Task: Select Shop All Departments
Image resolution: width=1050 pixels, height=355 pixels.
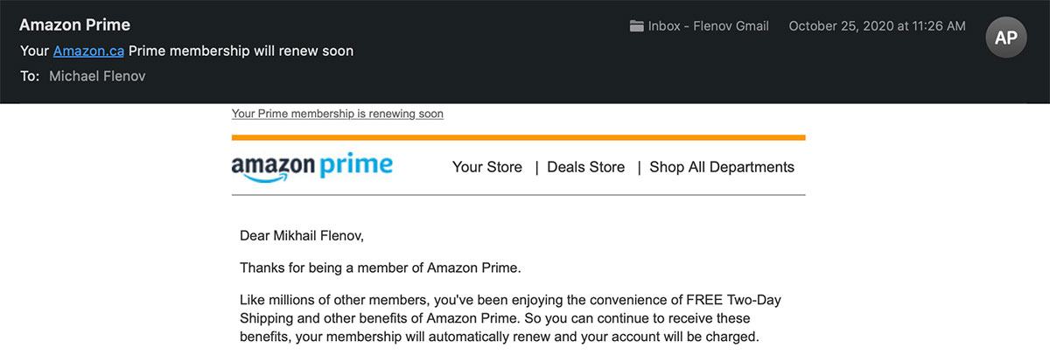Action: [x=722, y=167]
